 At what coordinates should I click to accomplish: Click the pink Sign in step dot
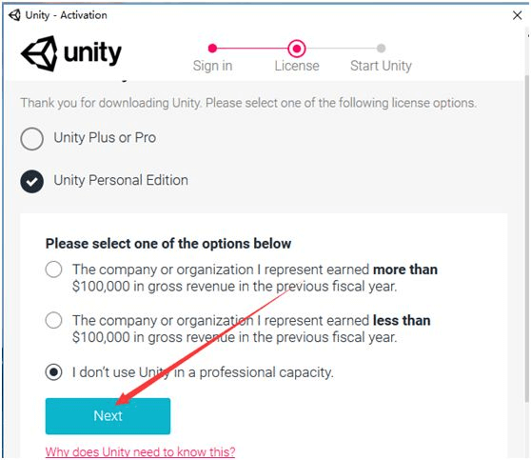[x=212, y=49]
